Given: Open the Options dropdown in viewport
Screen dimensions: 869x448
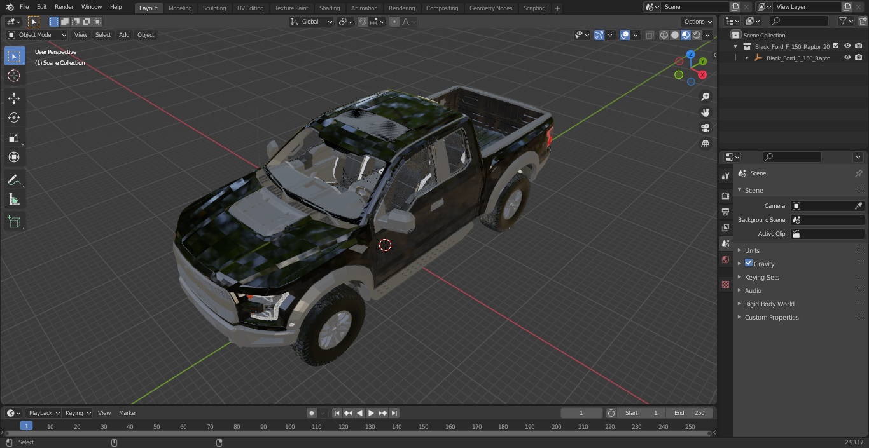Looking at the screenshot, I should point(698,22).
